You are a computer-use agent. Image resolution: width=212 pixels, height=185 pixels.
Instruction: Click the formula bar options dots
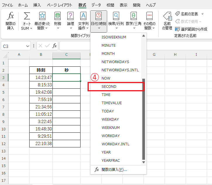34,46
